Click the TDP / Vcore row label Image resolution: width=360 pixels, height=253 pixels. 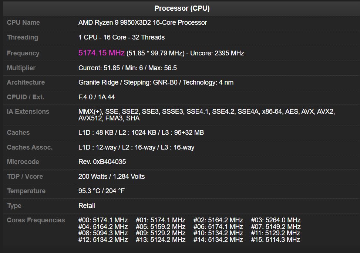(x=23, y=176)
